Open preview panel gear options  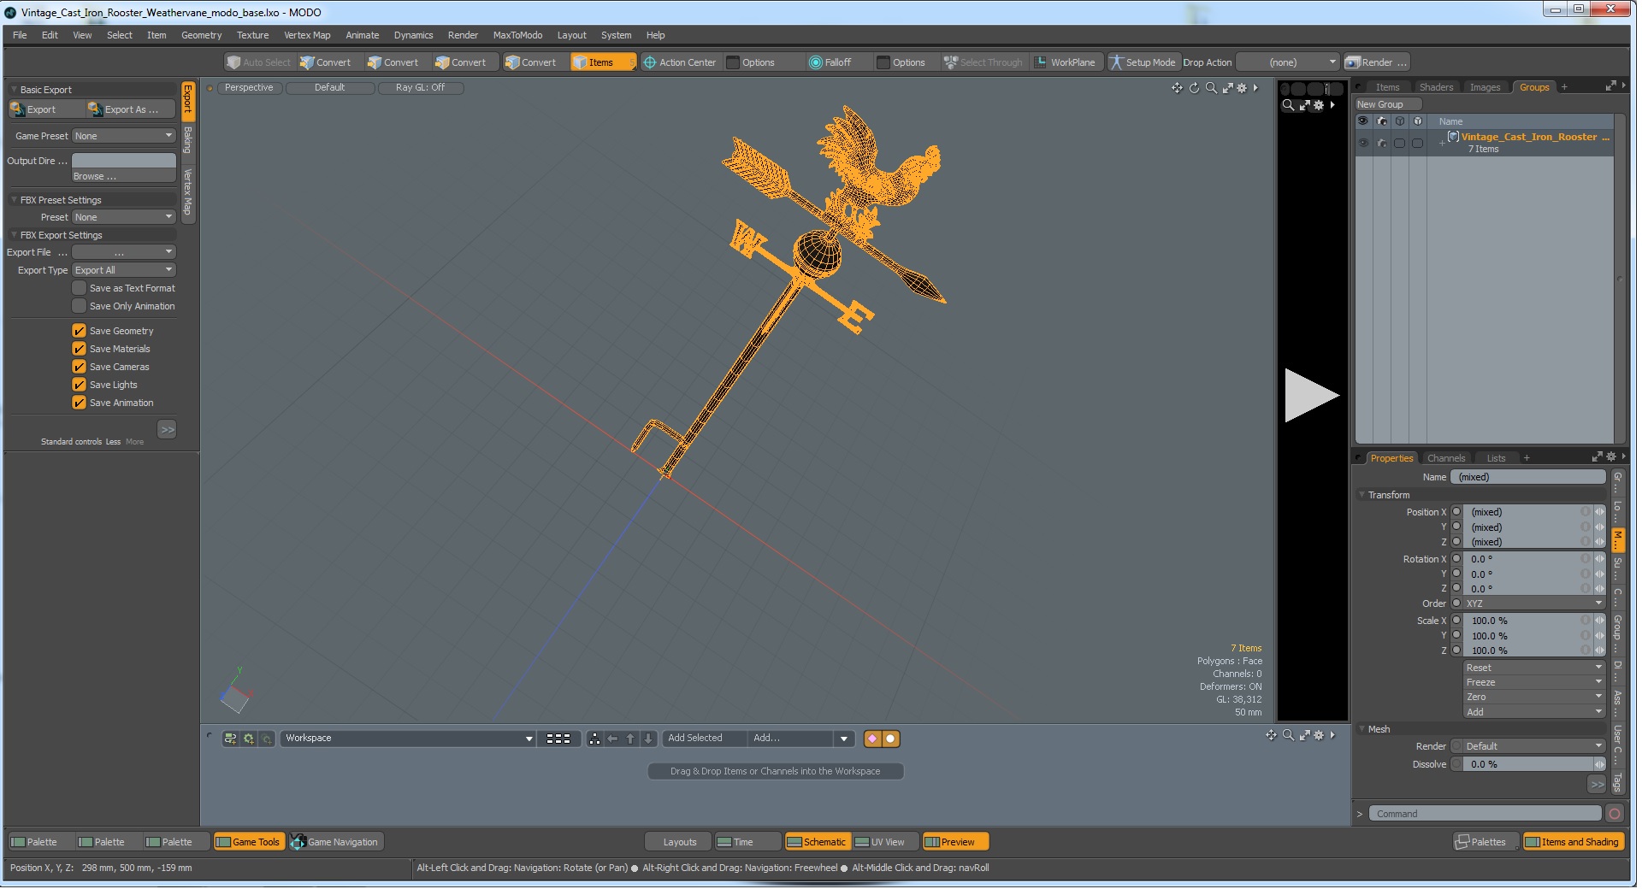(1319, 105)
